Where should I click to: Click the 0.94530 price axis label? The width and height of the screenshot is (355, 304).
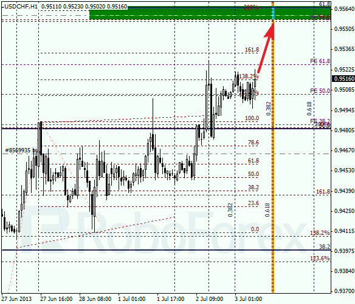click(x=343, y=170)
